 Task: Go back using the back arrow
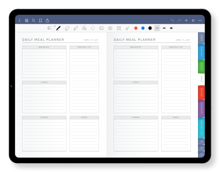[20, 21]
